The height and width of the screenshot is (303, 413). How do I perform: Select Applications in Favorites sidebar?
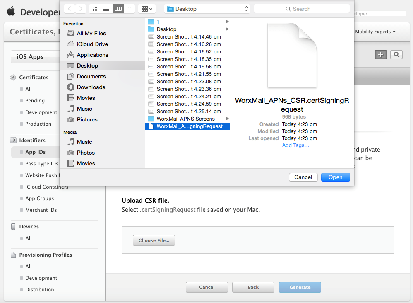pos(92,55)
